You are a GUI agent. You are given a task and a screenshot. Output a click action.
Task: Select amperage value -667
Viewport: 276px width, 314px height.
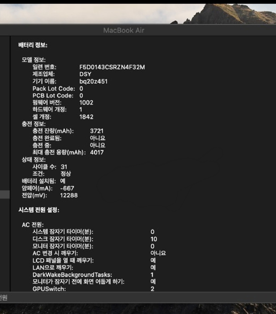(67, 188)
